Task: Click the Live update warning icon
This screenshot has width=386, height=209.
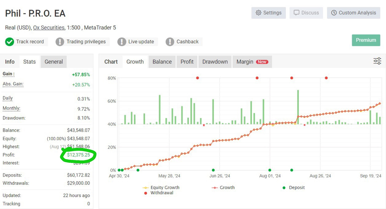Action: (122, 42)
